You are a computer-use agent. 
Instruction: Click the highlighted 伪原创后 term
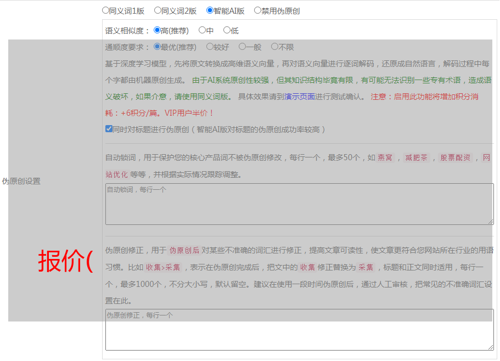[184, 250]
